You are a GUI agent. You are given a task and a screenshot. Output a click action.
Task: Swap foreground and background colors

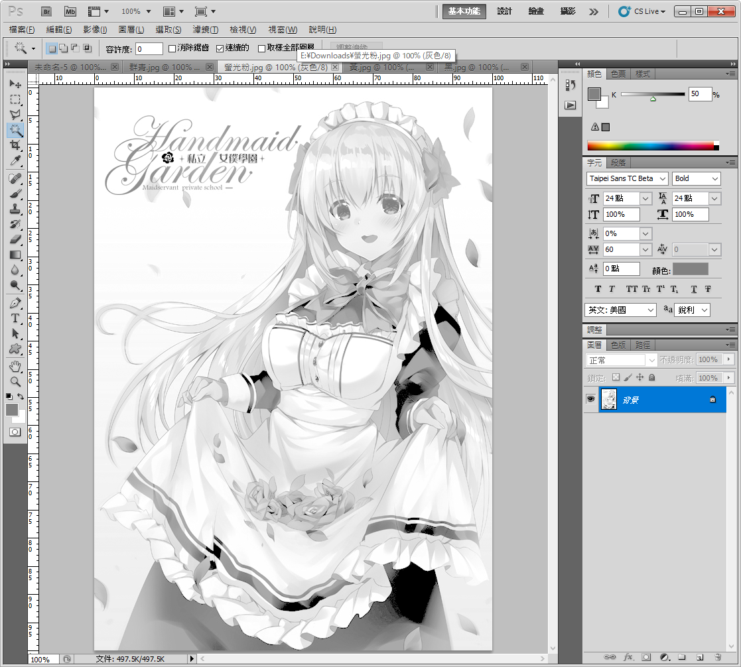tap(21, 396)
